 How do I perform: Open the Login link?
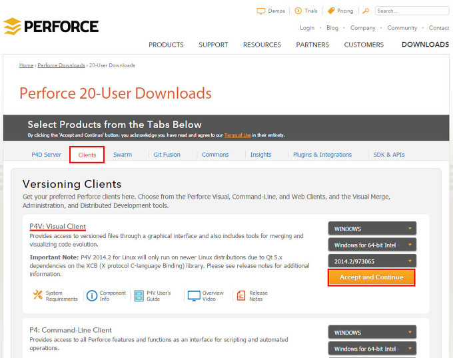(x=307, y=28)
